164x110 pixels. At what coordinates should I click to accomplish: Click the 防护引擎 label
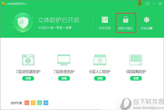tap(16, 103)
